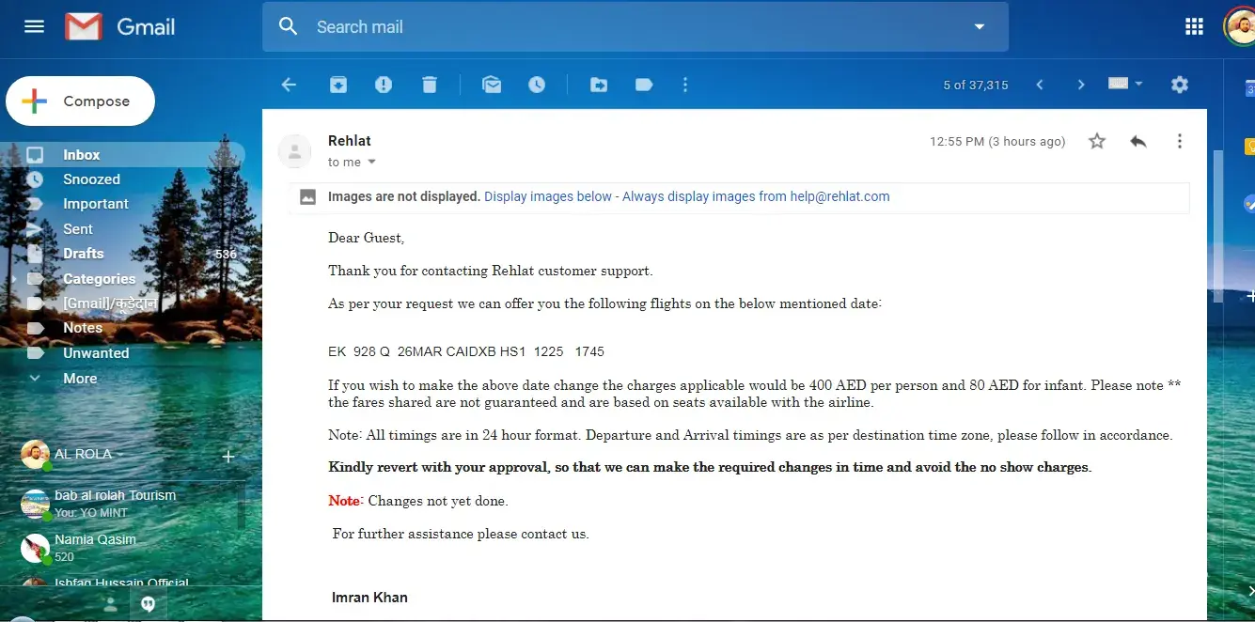This screenshot has width=1255, height=622.
Task: Click the Compose button
Action: tap(81, 101)
